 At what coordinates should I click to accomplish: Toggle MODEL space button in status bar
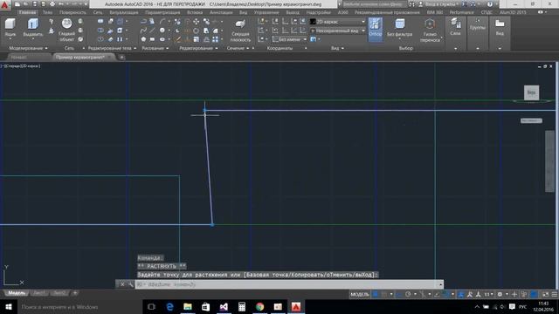[x=360, y=295]
